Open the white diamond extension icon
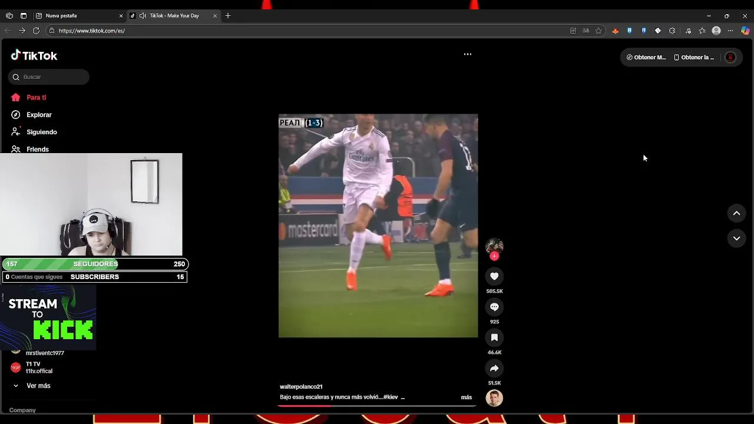The image size is (754, 424). [x=658, y=31]
